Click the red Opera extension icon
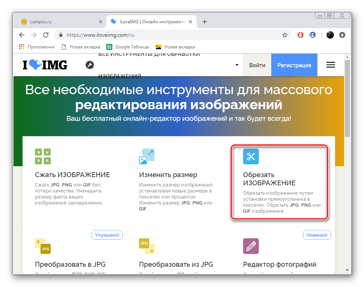 tap(301, 35)
